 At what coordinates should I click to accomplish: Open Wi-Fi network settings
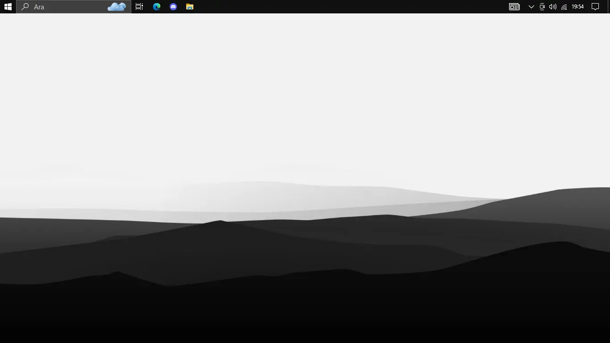tap(564, 7)
